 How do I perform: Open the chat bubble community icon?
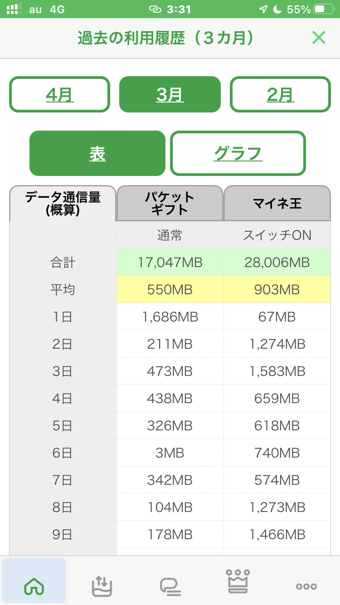click(170, 586)
